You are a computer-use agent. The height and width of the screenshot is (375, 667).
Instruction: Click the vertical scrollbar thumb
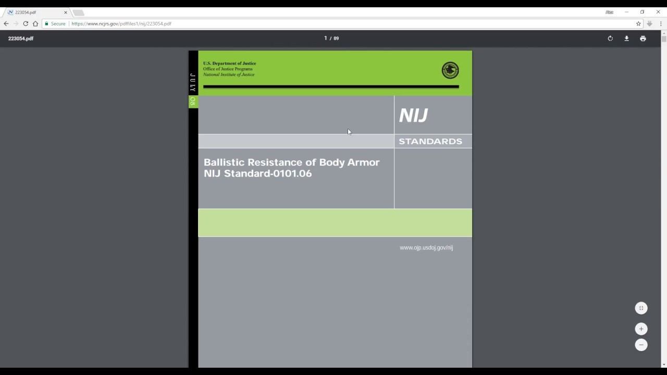click(x=664, y=39)
